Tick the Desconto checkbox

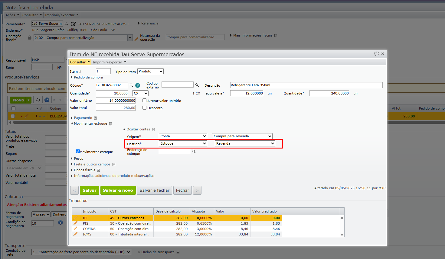[145, 108]
